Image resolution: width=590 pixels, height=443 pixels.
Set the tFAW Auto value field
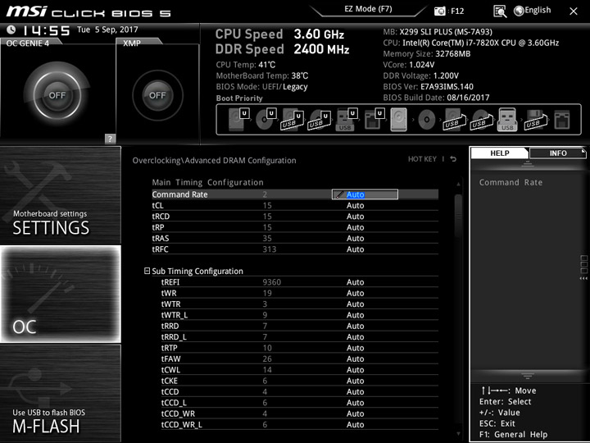pos(355,359)
